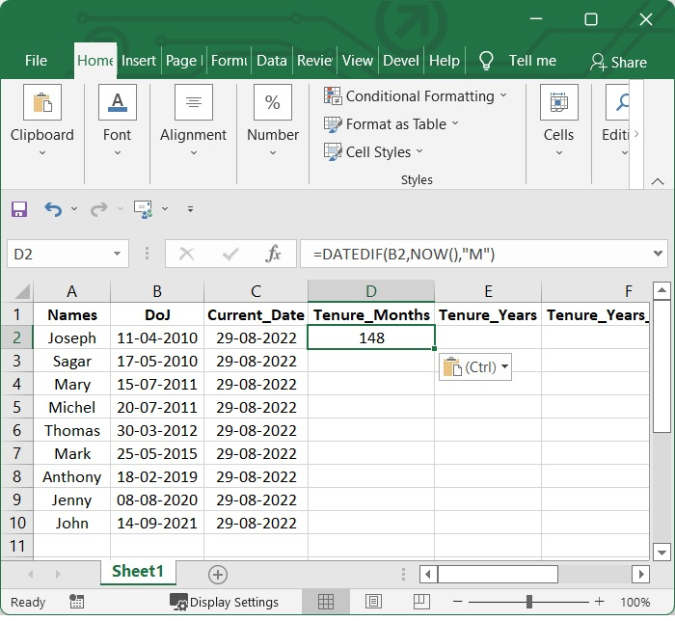Open the Name Box dropdown arrow
The height and width of the screenshot is (621, 675).
pos(118,254)
